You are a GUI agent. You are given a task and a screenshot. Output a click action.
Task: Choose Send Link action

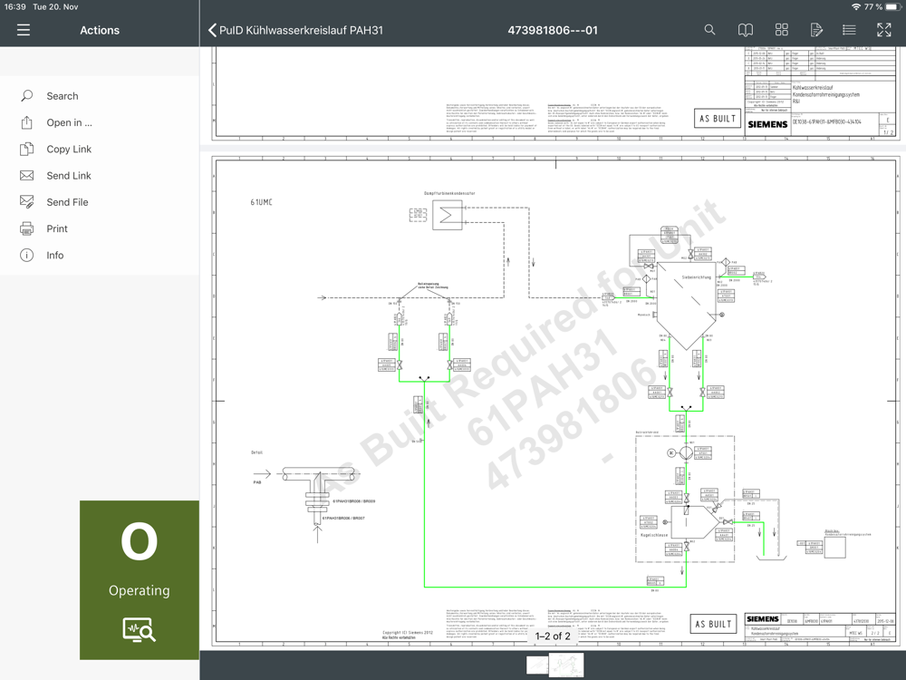(x=100, y=176)
